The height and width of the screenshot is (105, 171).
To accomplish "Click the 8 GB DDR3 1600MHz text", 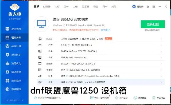I will pyautogui.click(x=76, y=45).
